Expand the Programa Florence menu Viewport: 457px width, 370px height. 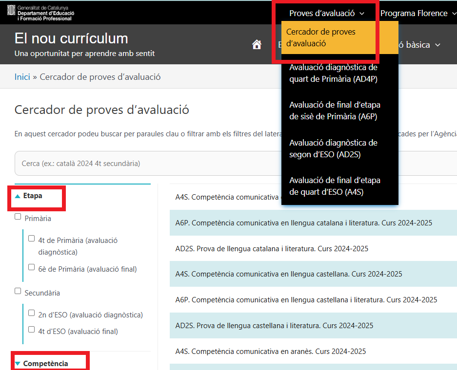[x=417, y=14]
